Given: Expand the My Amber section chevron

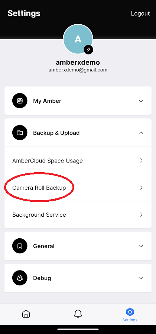Looking at the screenshot, I should point(141,101).
